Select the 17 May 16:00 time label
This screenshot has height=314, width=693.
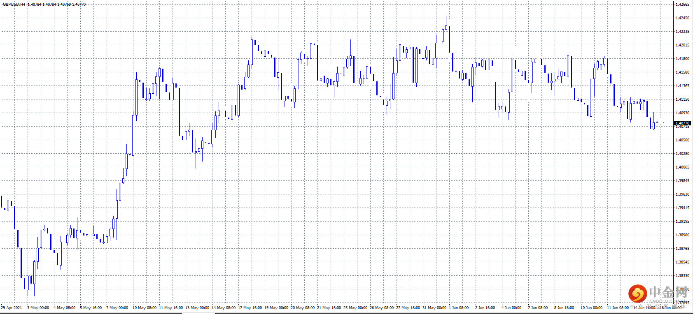[x=250, y=307]
